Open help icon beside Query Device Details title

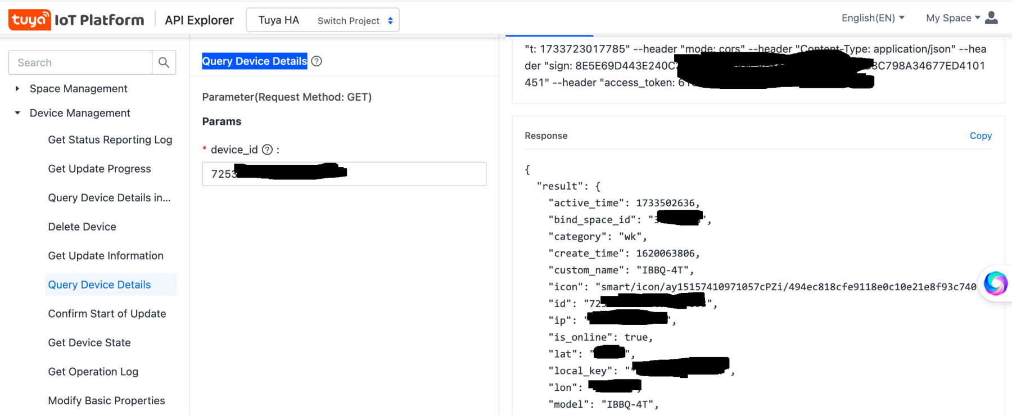click(317, 61)
